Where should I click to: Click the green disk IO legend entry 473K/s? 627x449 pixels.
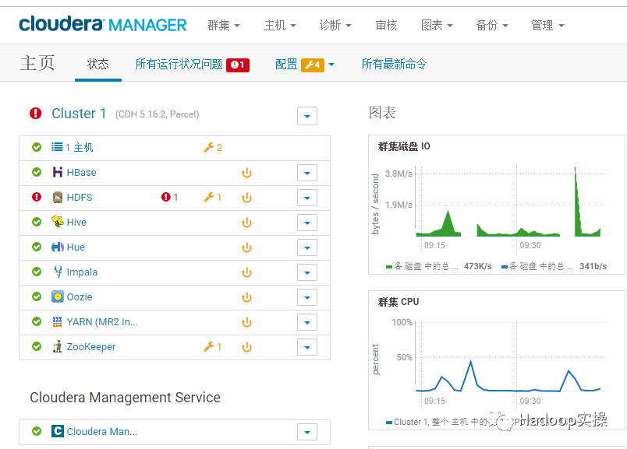438,266
